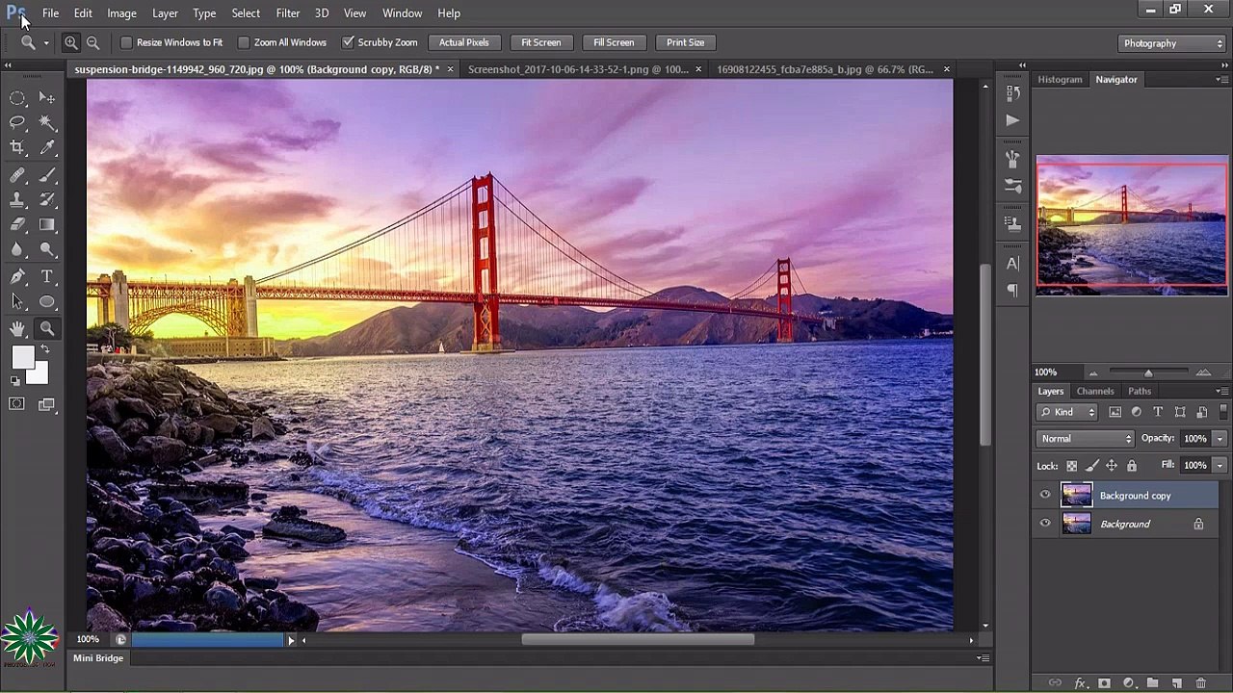The width and height of the screenshot is (1233, 693).
Task: Open the Paragraph panel icon
Action: click(1012, 290)
